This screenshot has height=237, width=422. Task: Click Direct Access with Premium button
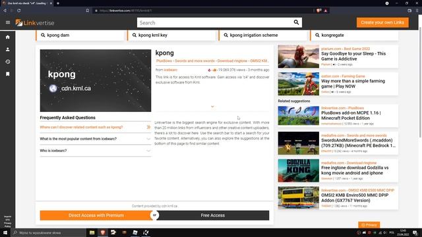(x=96, y=215)
